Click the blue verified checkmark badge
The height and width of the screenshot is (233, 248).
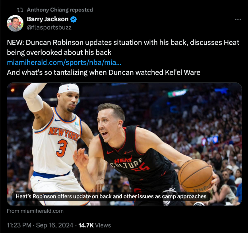click(74, 19)
